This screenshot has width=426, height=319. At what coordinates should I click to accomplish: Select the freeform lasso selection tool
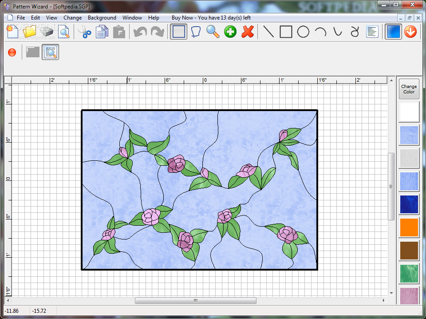pyautogui.click(x=196, y=32)
